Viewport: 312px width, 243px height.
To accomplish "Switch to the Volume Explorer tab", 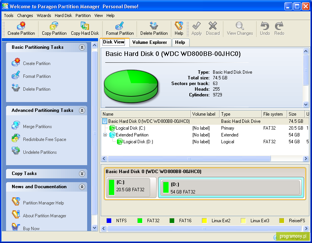I will (150, 42).
